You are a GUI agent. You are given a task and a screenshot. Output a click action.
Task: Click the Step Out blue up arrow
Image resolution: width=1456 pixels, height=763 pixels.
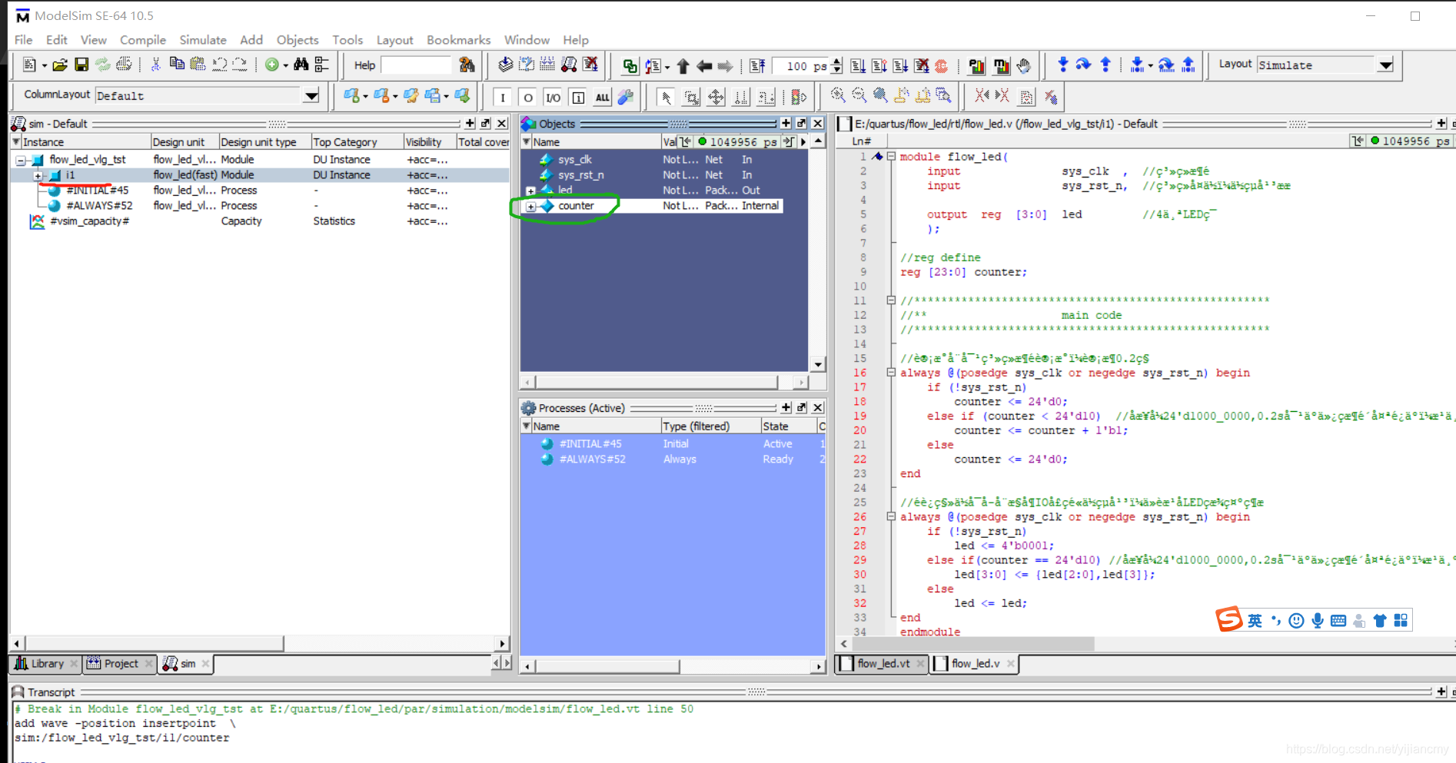pos(1105,65)
